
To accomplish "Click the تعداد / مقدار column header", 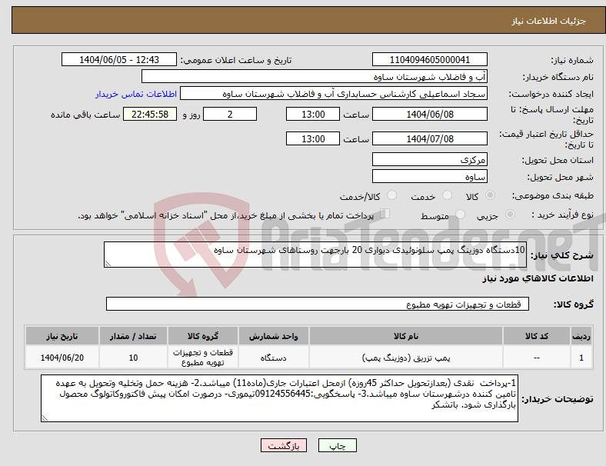I will click(133, 336).
